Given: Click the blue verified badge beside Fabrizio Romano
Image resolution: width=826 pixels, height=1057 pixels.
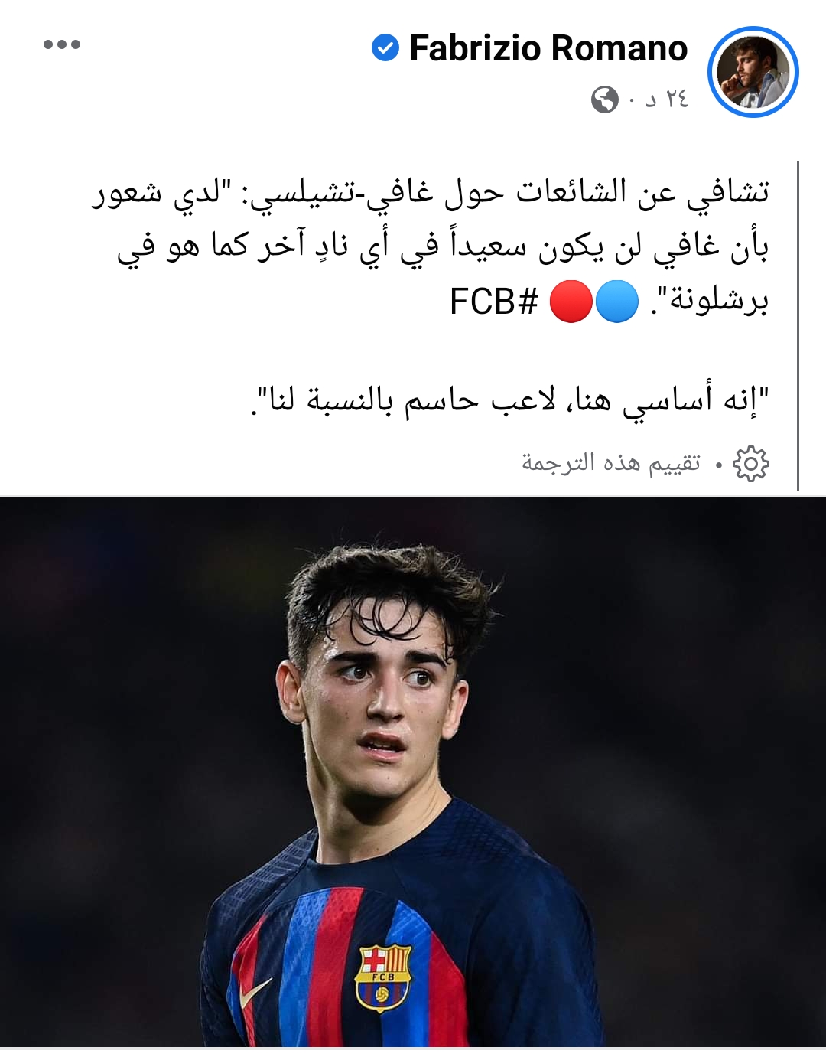Looking at the screenshot, I should click(x=385, y=48).
